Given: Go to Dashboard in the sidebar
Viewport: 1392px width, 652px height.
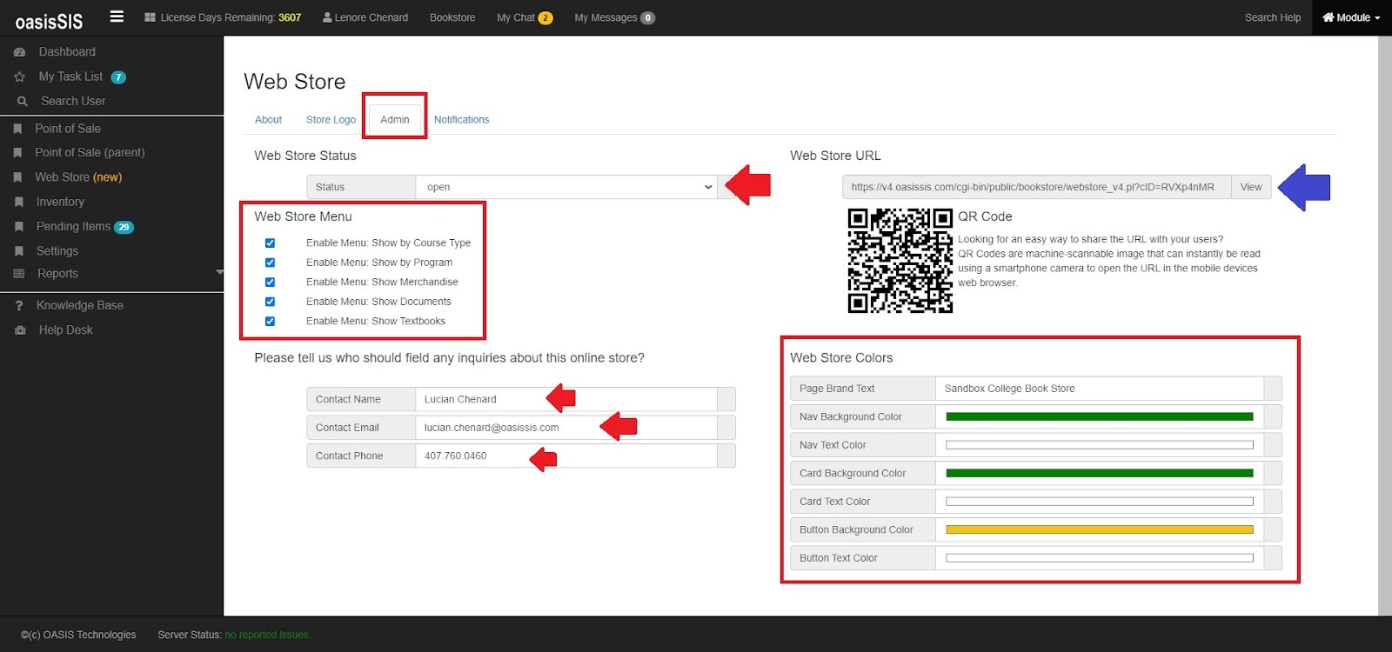Looking at the screenshot, I should coord(67,52).
